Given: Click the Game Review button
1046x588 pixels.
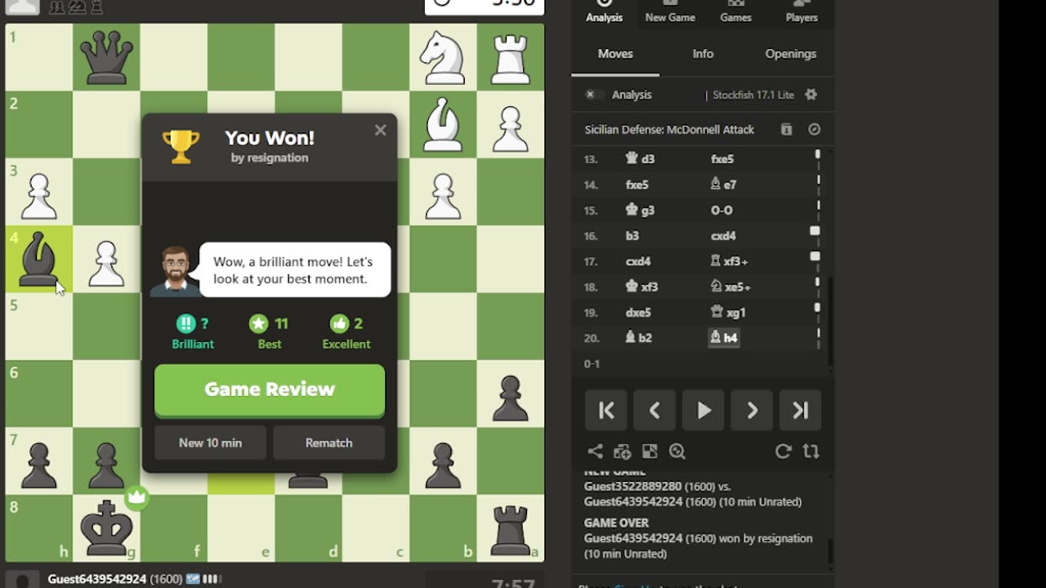Looking at the screenshot, I should [x=270, y=390].
